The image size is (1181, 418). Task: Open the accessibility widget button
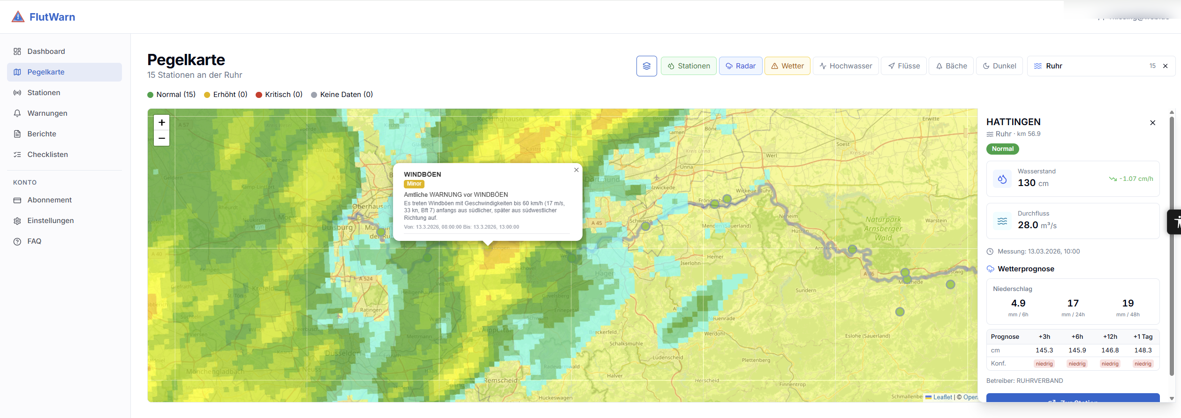1174,222
